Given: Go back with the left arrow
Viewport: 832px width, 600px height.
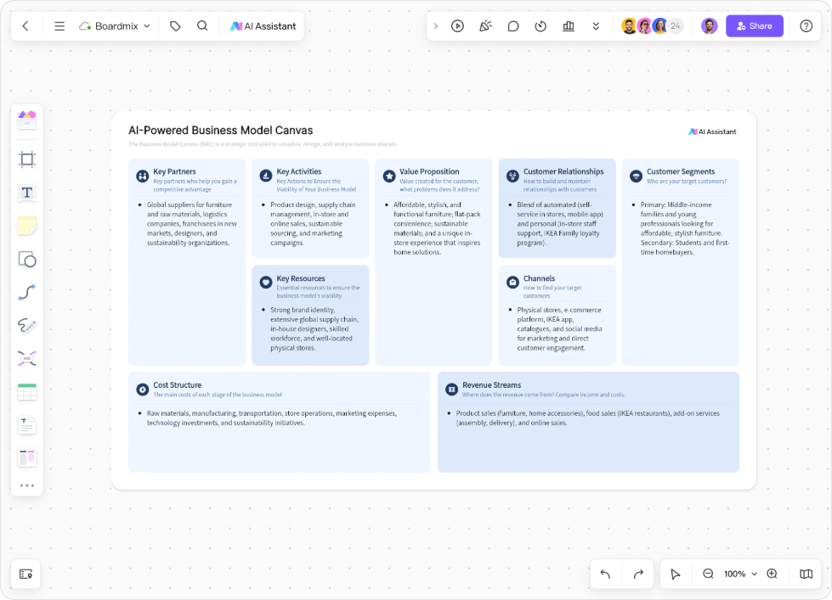Looking at the screenshot, I should coord(25,26).
